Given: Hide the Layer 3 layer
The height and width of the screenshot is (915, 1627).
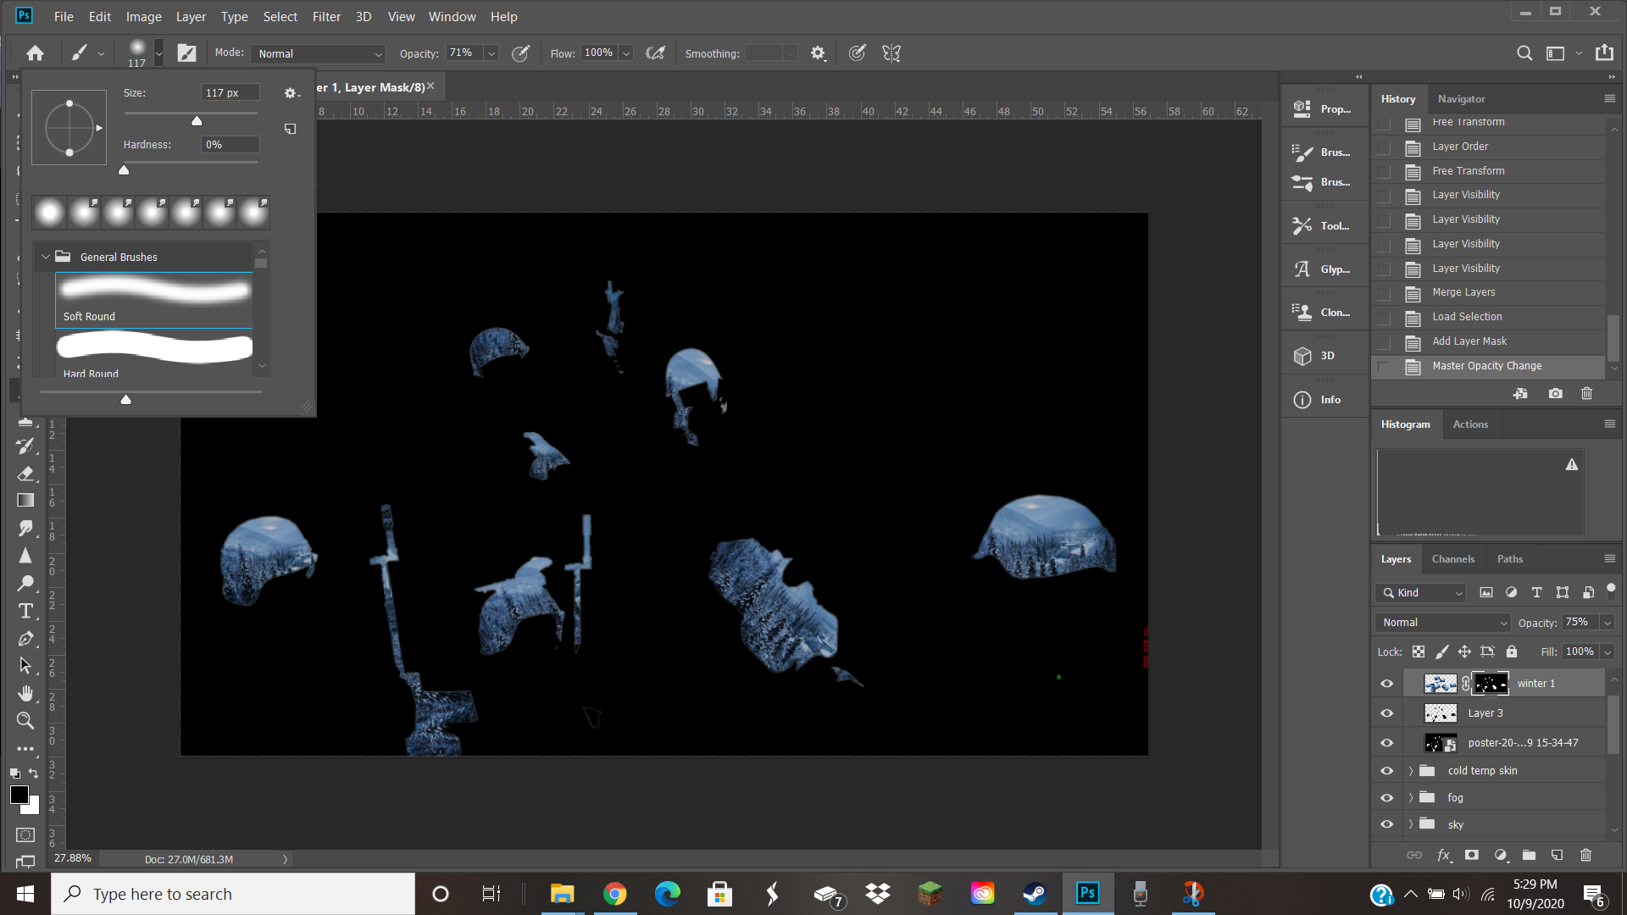Looking at the screenshot, I should 1387,713.
